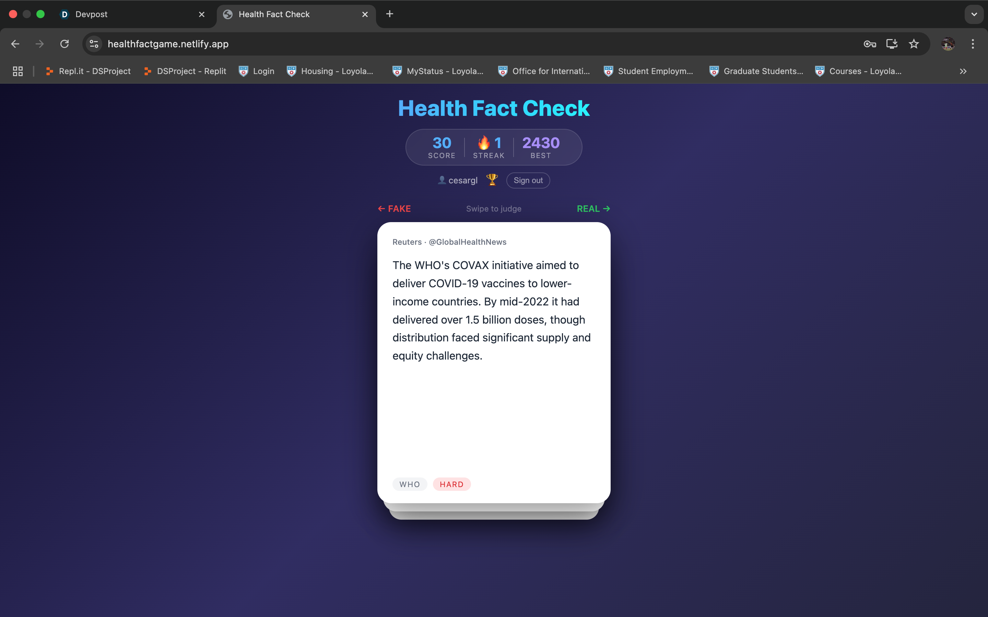This screenshot has width=988, height=617.
Task: Open the tab search dropdown arrow
Action: pyautogui.click(x=974, y=14)
